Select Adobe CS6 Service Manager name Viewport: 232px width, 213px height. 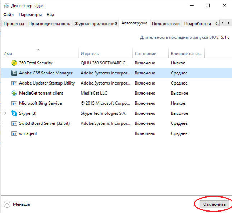[x=46, y=73]
